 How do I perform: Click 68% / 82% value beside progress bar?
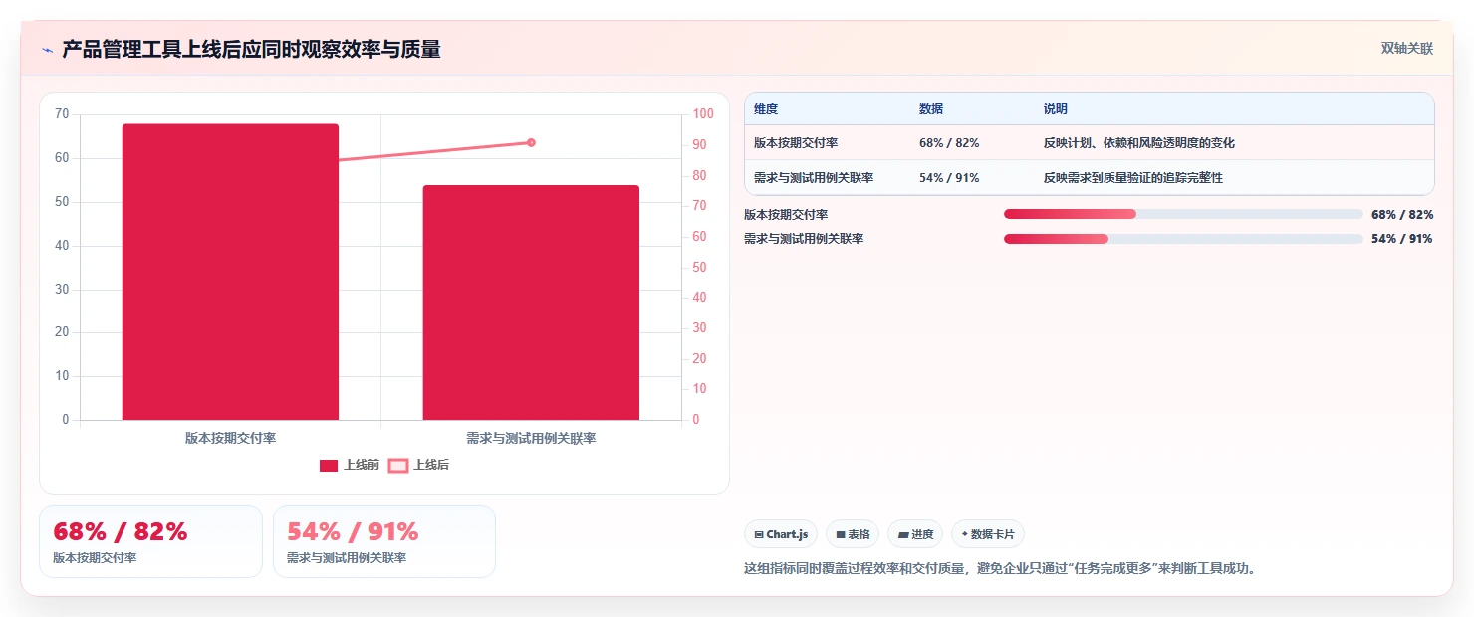click(x=1402, y=214)
